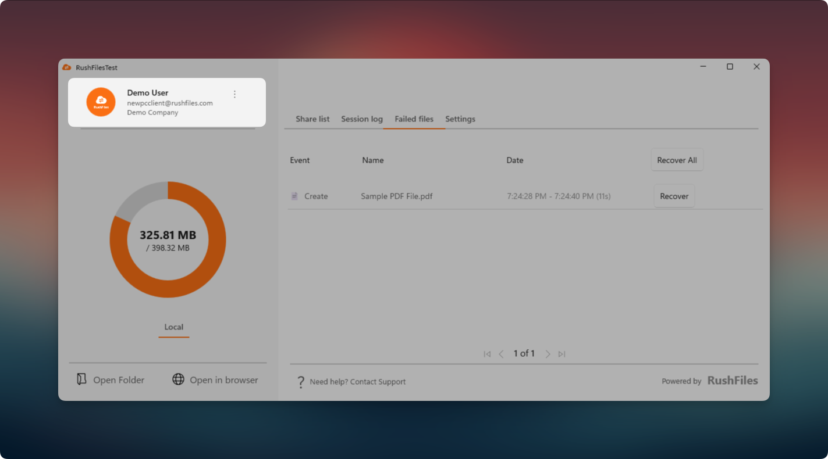Go to previous page arrow
Screen dimensions: 828x459
pos(501,354)
